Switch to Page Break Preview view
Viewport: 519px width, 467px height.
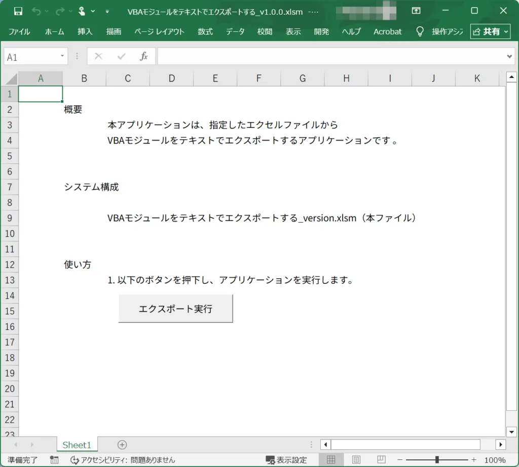[381, 459]
